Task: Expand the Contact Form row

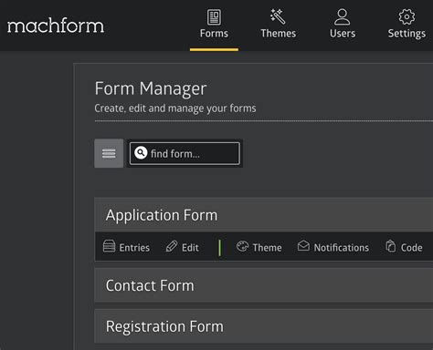Action: click(264, 285)
